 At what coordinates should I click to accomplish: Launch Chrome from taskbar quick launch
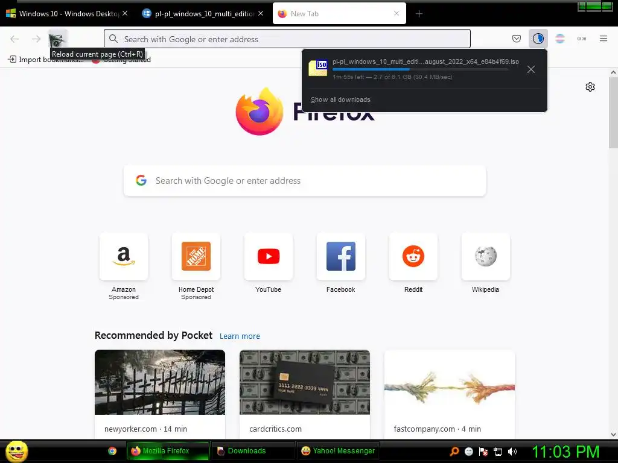coord(112,451)
